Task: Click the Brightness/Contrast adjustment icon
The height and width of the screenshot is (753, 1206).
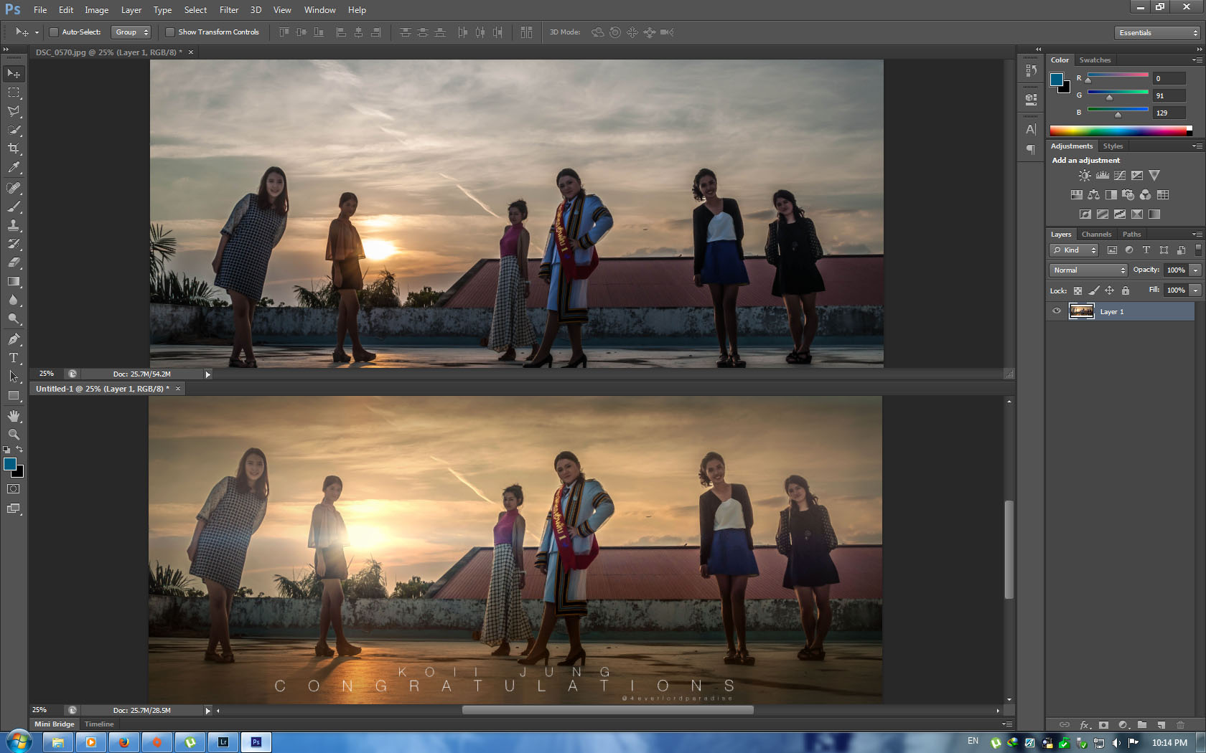Action: pos(1085,176)
